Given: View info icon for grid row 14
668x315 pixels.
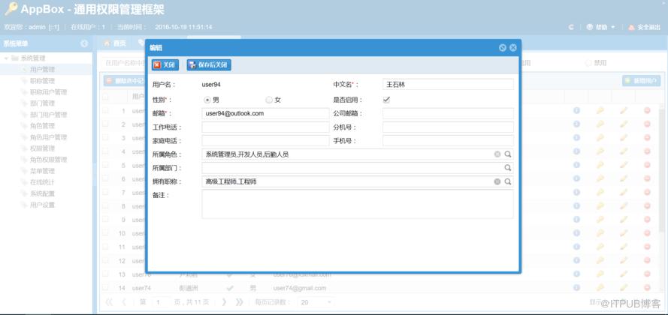Looking at the screenshot, I should click(x=576, y=288).
